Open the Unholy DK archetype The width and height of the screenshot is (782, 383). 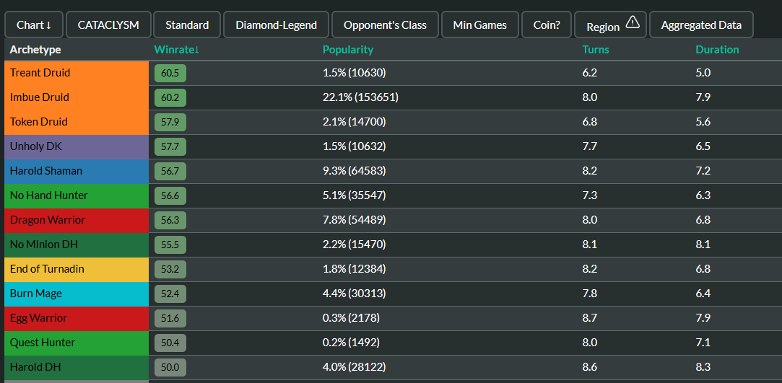point(77,146)
